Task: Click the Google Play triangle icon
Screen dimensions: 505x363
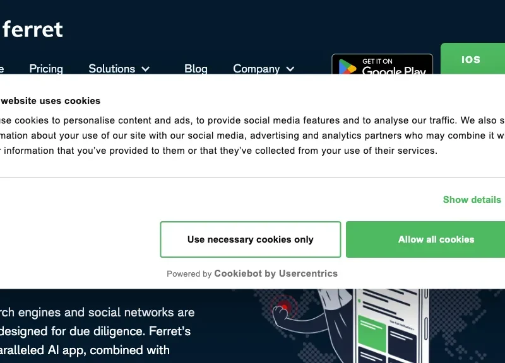Action: tap(347, 67)
